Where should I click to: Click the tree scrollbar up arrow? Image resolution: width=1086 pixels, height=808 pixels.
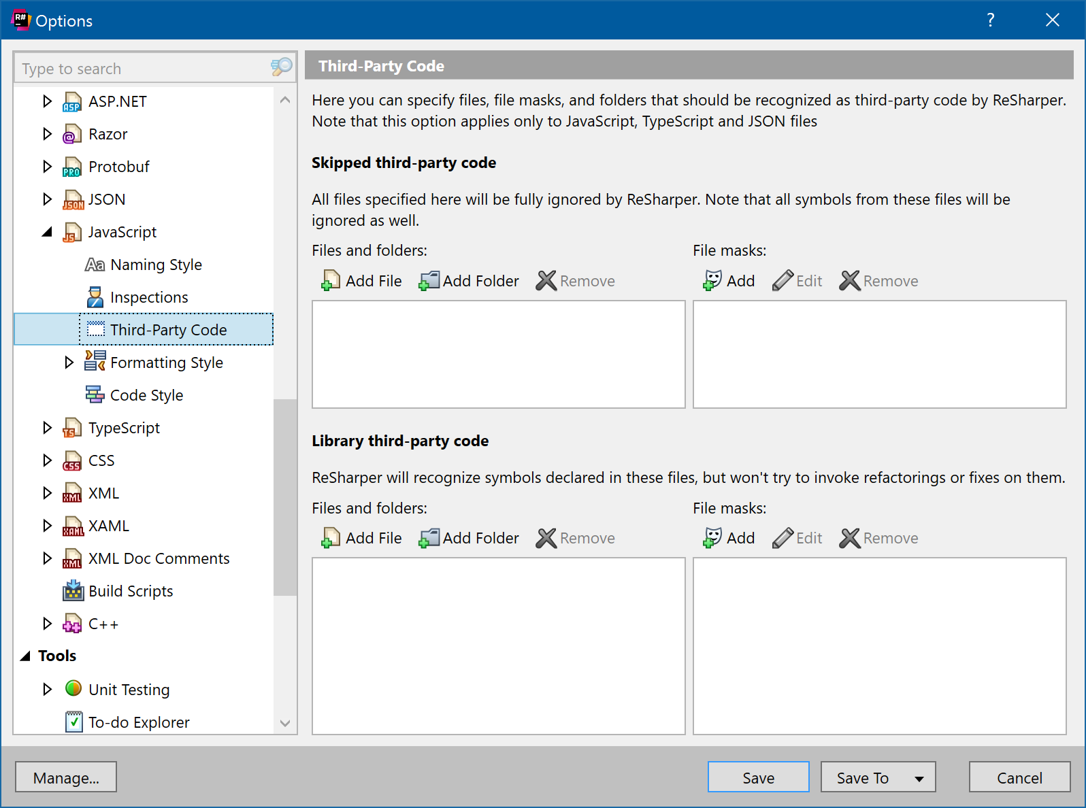click(285, 100)
